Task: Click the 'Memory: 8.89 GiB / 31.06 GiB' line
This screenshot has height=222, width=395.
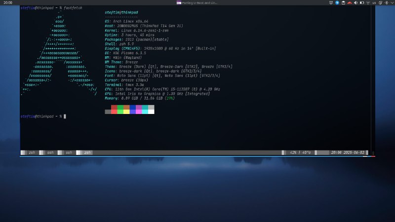Action: 140,98
